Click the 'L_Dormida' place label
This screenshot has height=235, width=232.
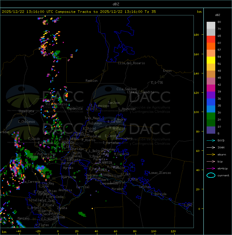coord(159,194)
